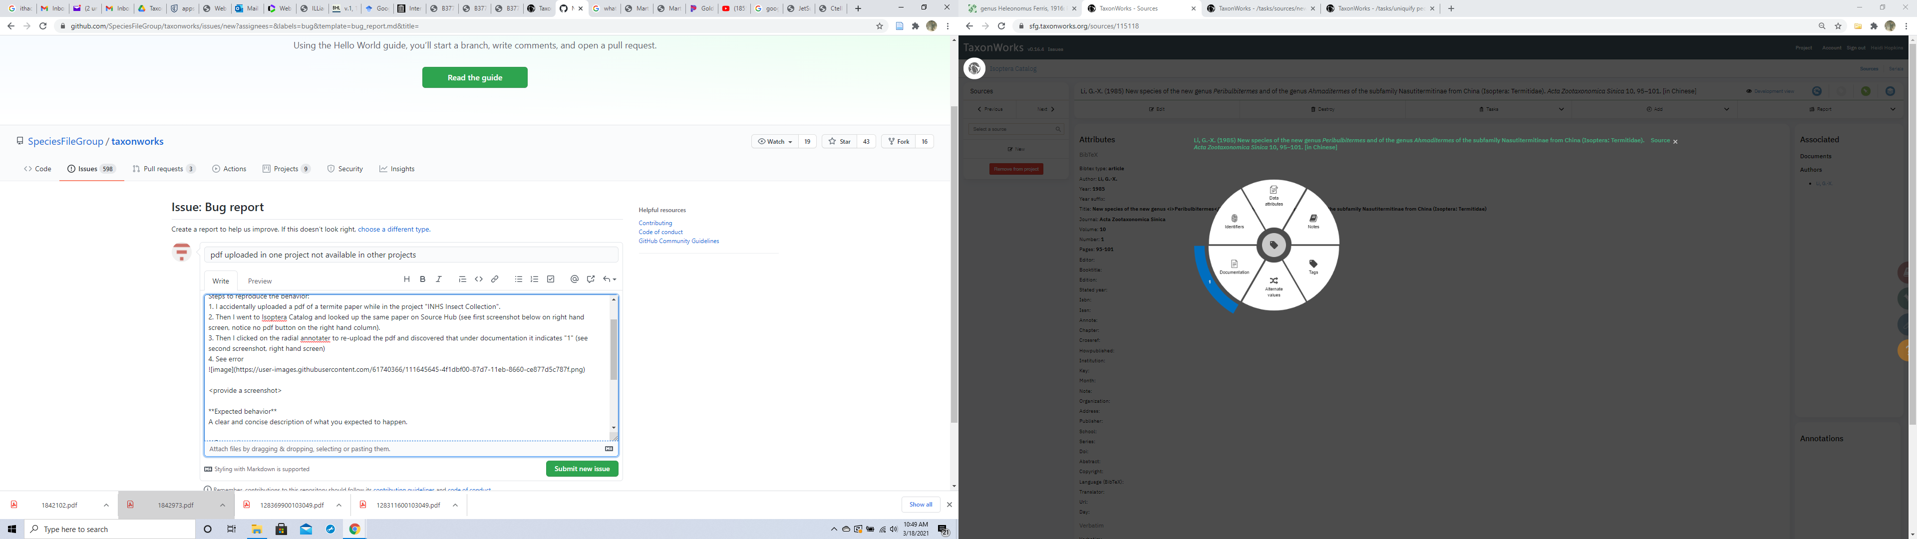Apply bold formatting in GitHub editor
Image resolution: width=1917 pixels, height=539 pixels.
tap(423, 279)
